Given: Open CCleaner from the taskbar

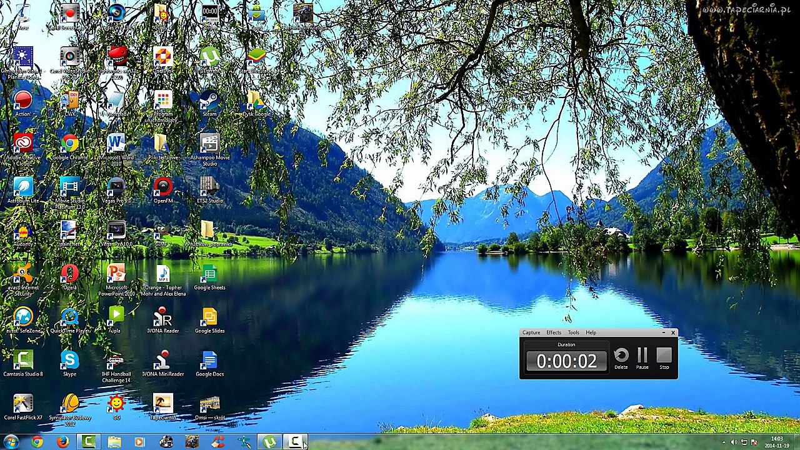Looking at the screenshot, I should click(x=217, y=442).
